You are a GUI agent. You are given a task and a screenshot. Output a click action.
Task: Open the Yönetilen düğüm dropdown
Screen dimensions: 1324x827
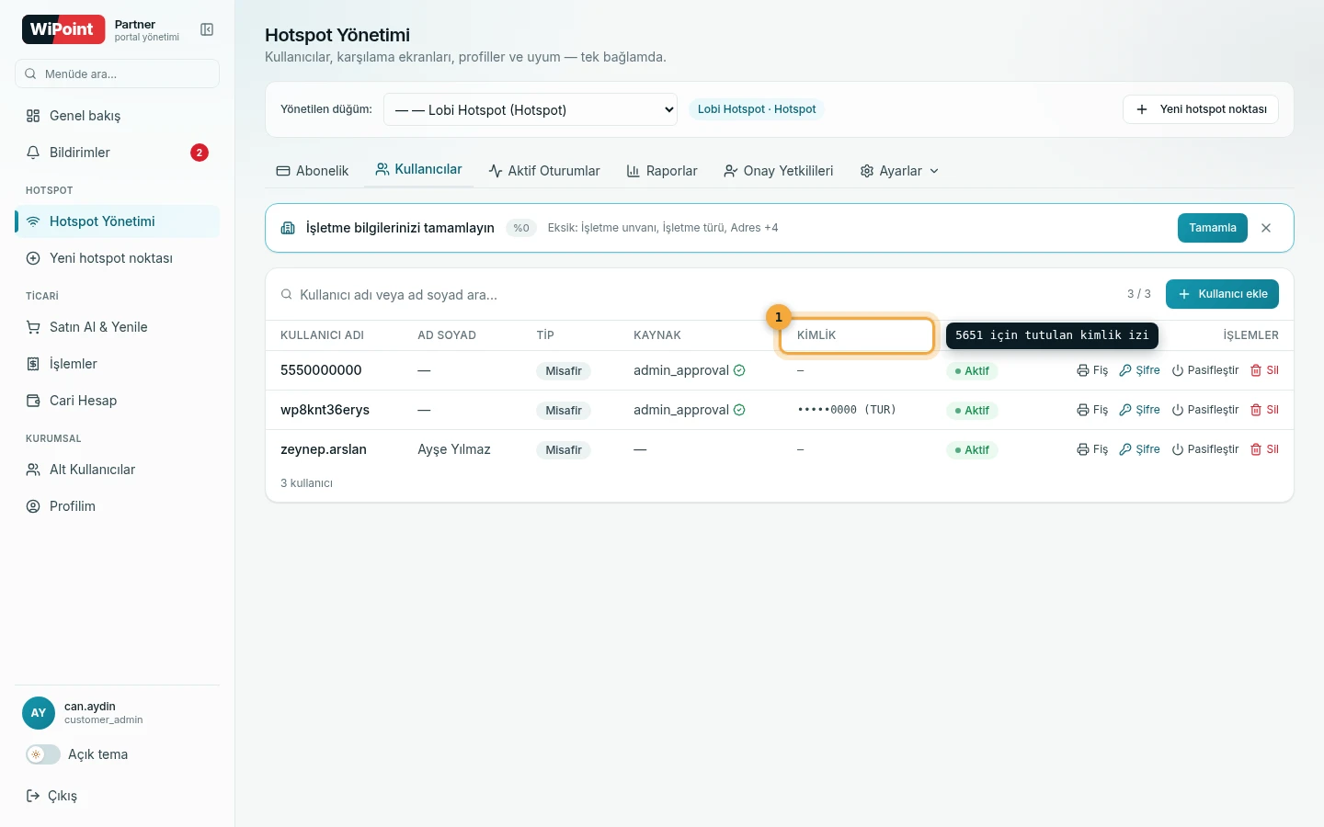pyautogui.click(x=531, y=109)
